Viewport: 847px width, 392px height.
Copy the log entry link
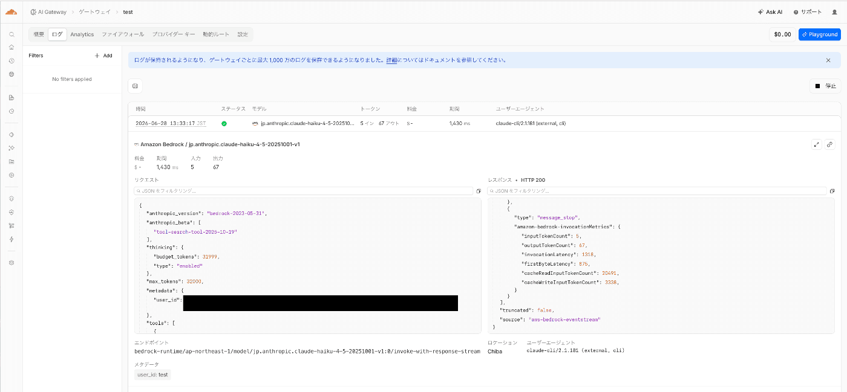(x=829, y=144)
